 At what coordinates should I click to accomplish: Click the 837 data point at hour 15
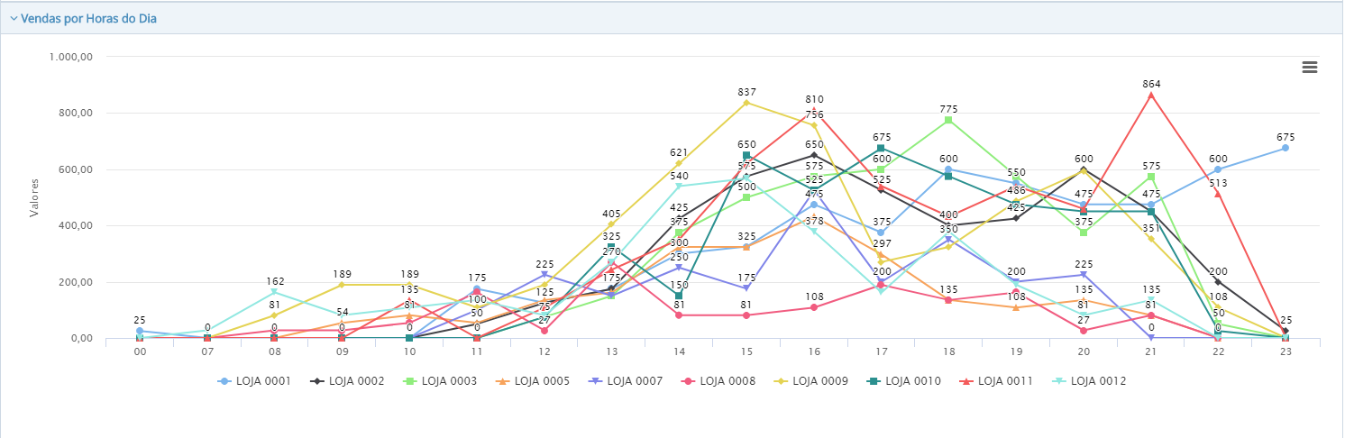click(746, 103)
